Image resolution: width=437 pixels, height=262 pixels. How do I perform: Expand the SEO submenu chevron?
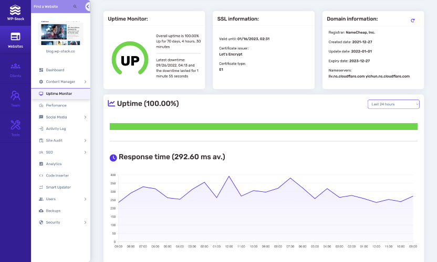point(85,152)
